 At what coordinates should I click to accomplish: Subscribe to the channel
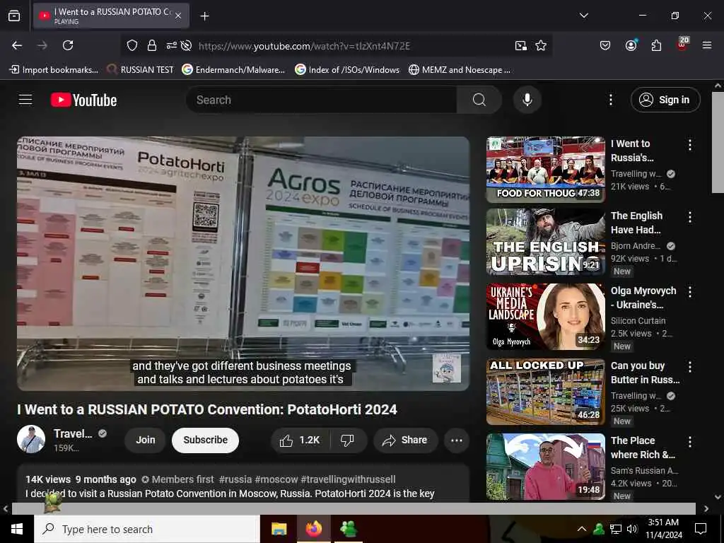click(206, 440)
